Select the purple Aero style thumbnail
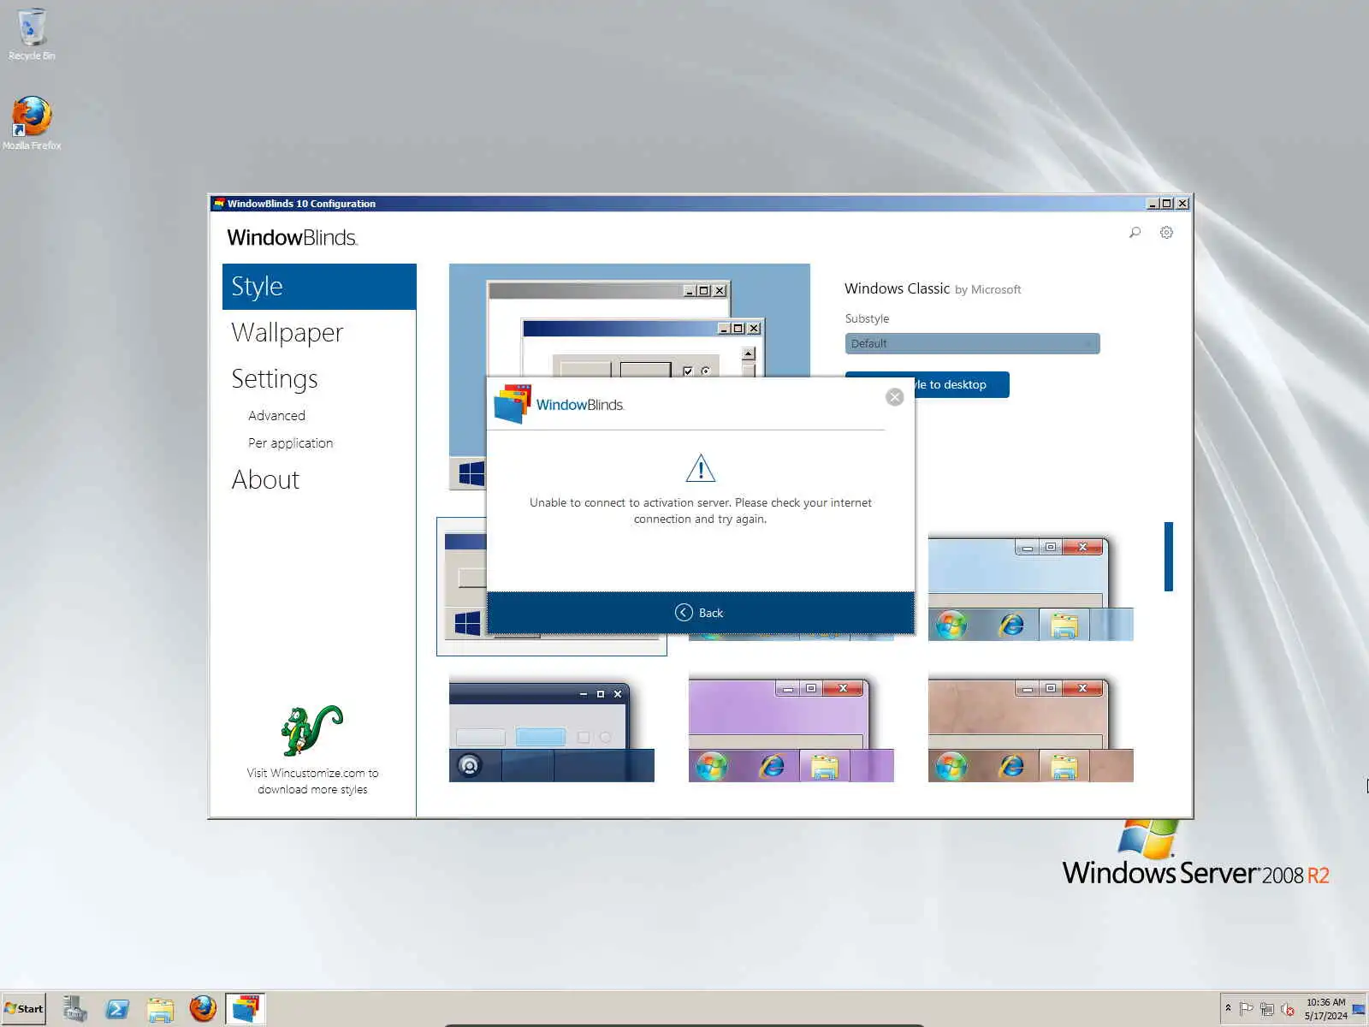The image size is (1369, 1027). 791,731
